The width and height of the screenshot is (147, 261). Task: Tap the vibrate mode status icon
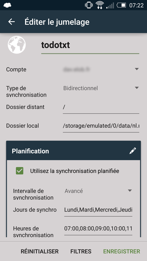(x=89, y=5)
